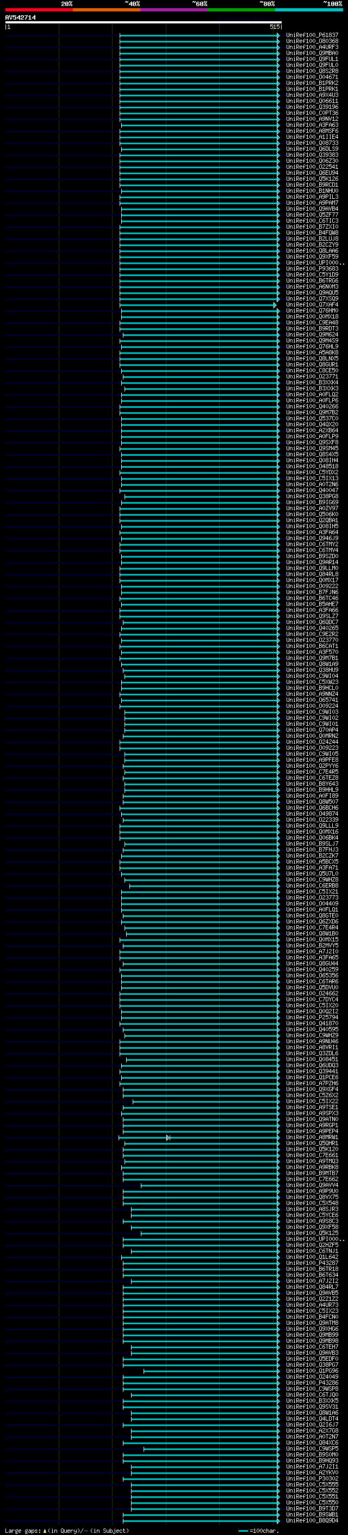Select alignment label UniRef100_A9X4U3
The image size is (348, 1535).
[312, 95]
